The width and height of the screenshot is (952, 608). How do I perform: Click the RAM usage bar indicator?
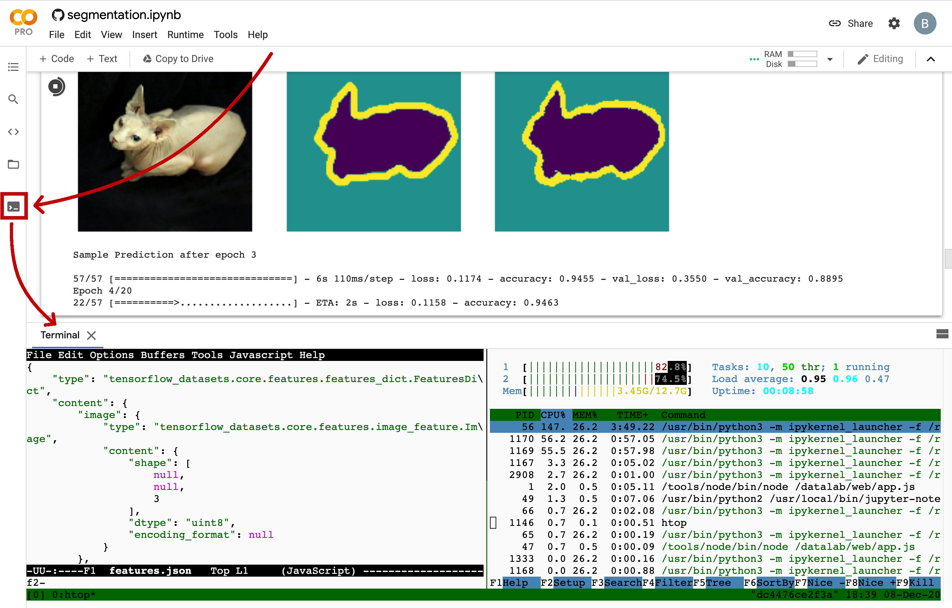click(x=802, y=54)
